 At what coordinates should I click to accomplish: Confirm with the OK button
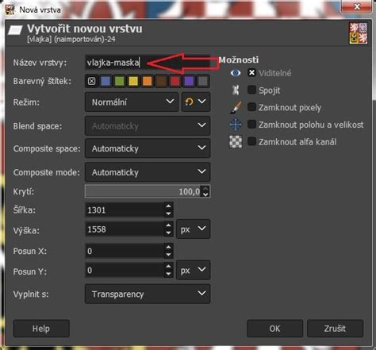pyautogui.click(x=274, y=329)
